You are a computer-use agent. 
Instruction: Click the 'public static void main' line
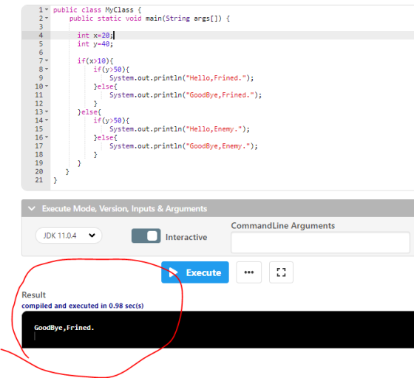(x=149, y=18)
